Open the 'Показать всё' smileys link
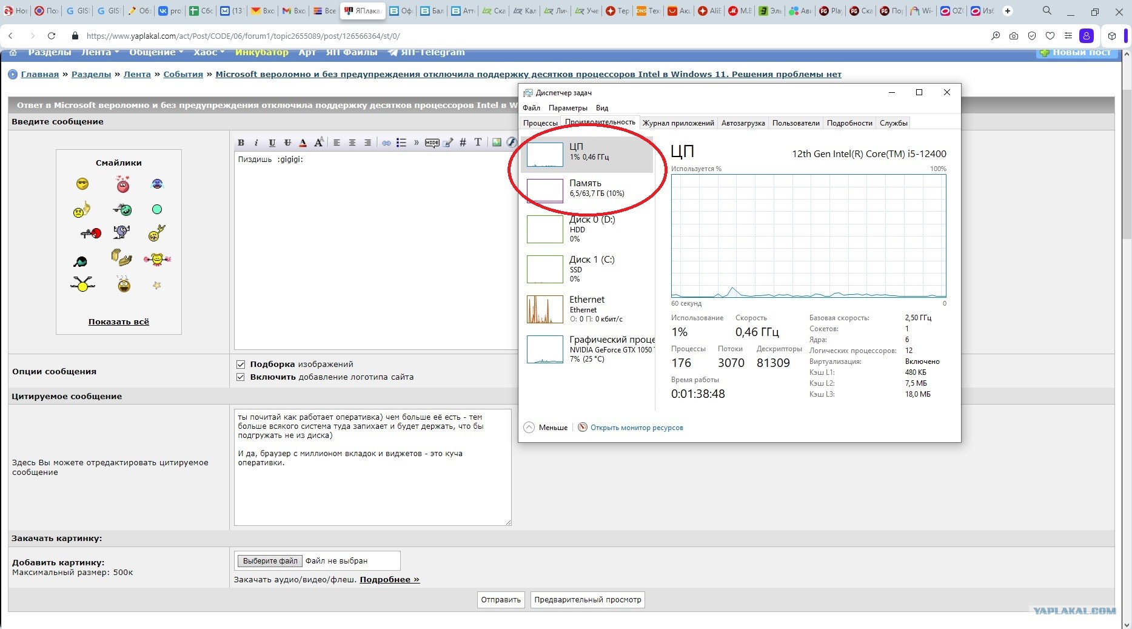This screenshot has width=1132, height=629. pyautogui.click(x=119, y=322)
